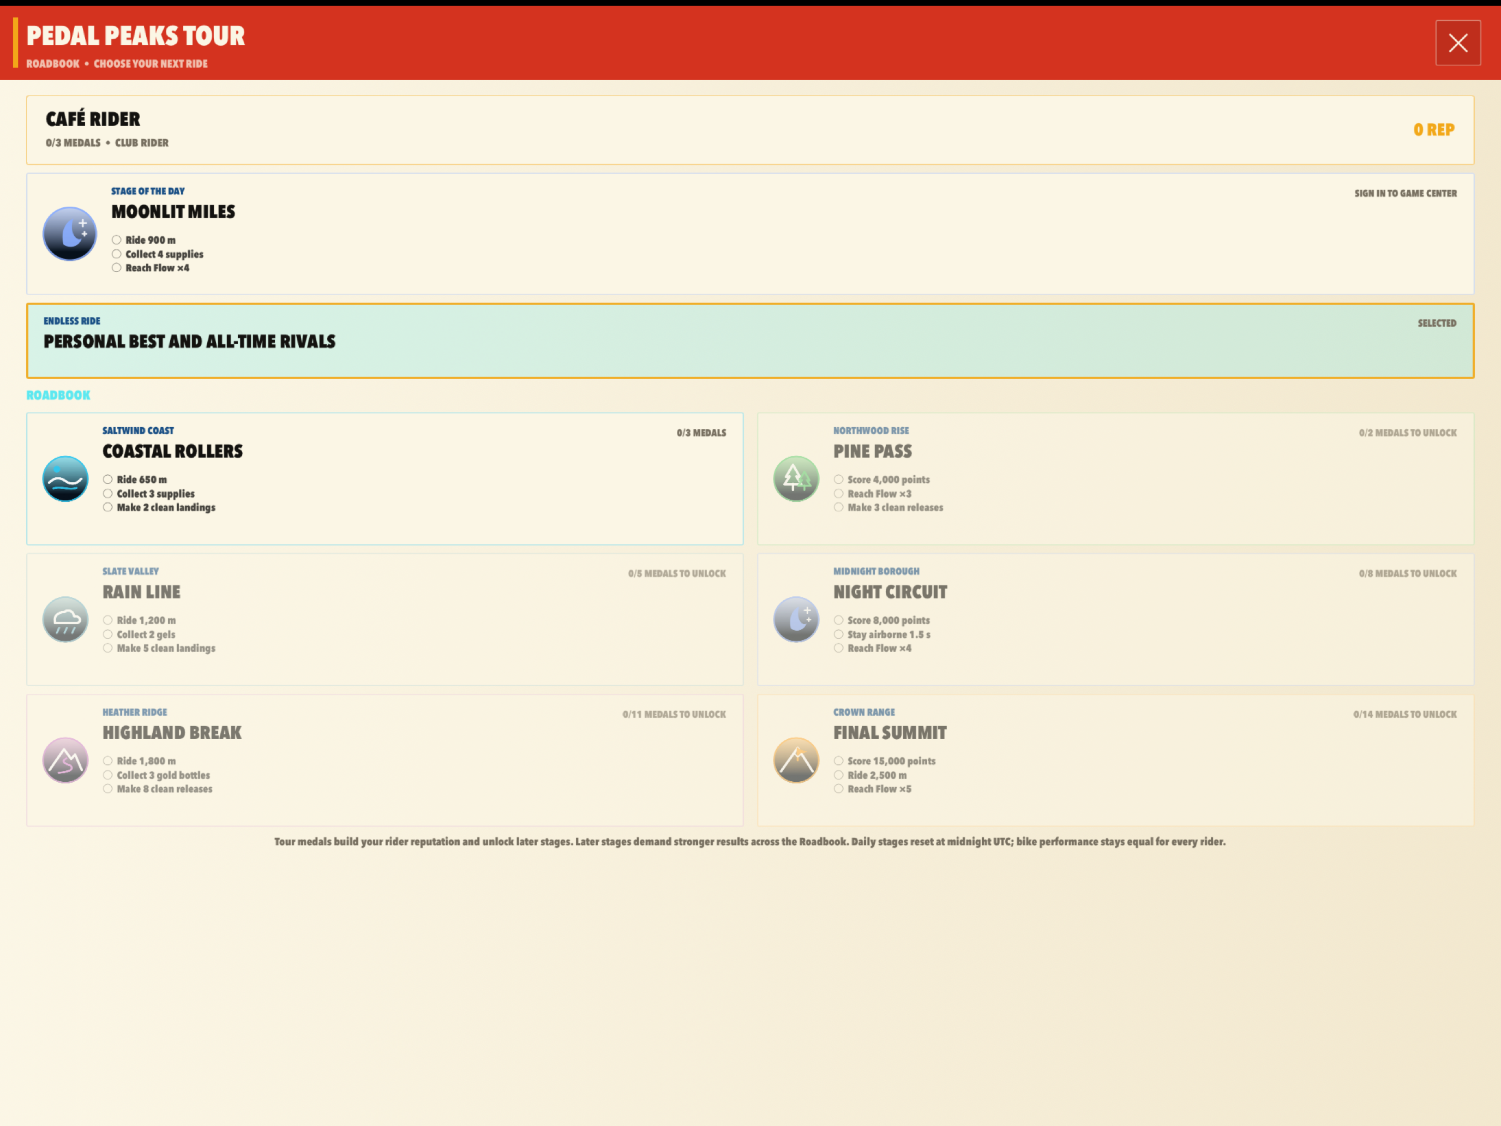Select the Pine Pass stage title

click(873, 451)
